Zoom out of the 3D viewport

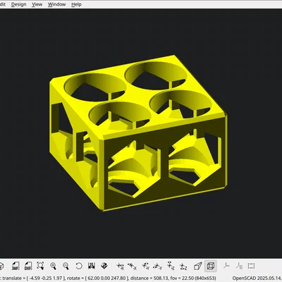(x=66, y=266)
